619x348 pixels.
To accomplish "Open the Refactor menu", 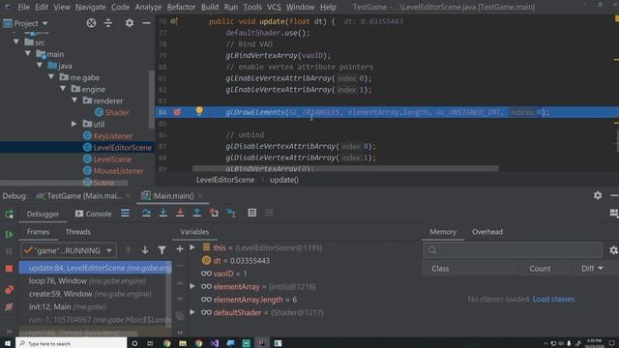I will click(x=181, y=7).
